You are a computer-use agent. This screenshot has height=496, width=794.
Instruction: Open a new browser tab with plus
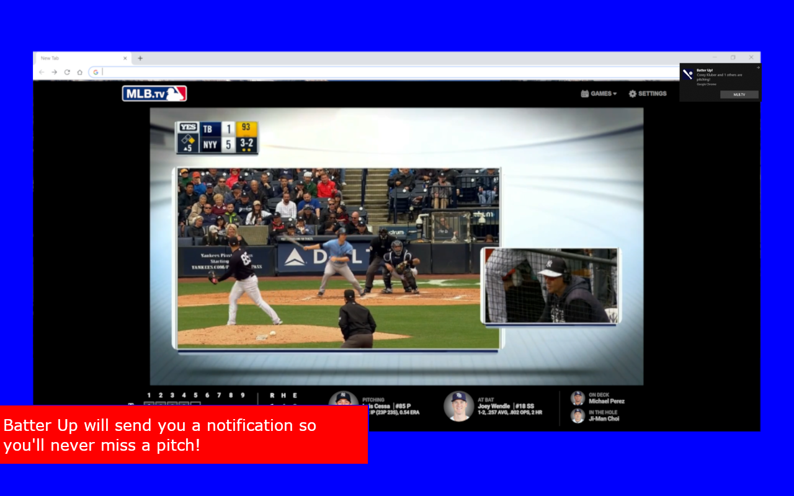pyautogui.click(x=140, y=58)
